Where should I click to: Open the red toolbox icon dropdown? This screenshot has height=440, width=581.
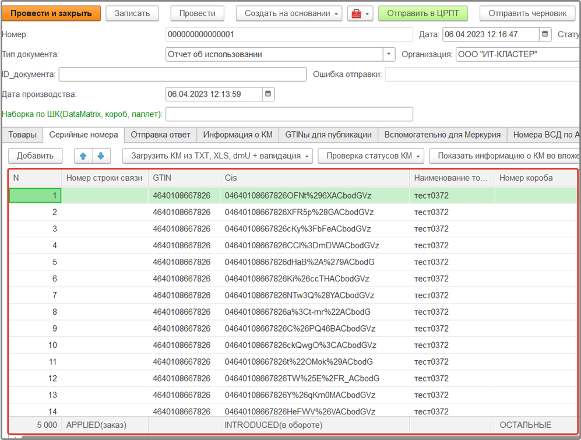pos(360,14)
